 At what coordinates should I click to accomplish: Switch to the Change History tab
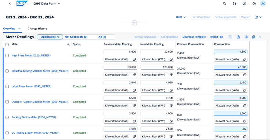coord(37,29)
